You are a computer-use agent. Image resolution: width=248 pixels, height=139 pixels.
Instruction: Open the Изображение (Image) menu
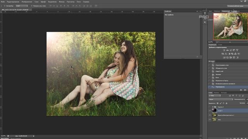(27, 2)
